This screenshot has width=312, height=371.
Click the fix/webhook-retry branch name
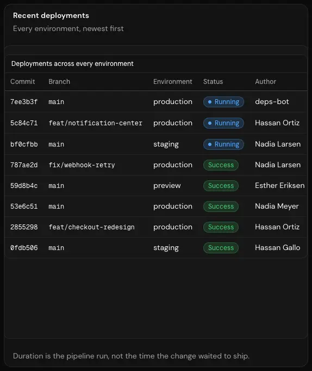coord(82,165)
